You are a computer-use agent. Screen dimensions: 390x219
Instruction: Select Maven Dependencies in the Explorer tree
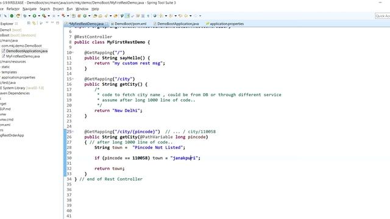click(x=15, y=93)
